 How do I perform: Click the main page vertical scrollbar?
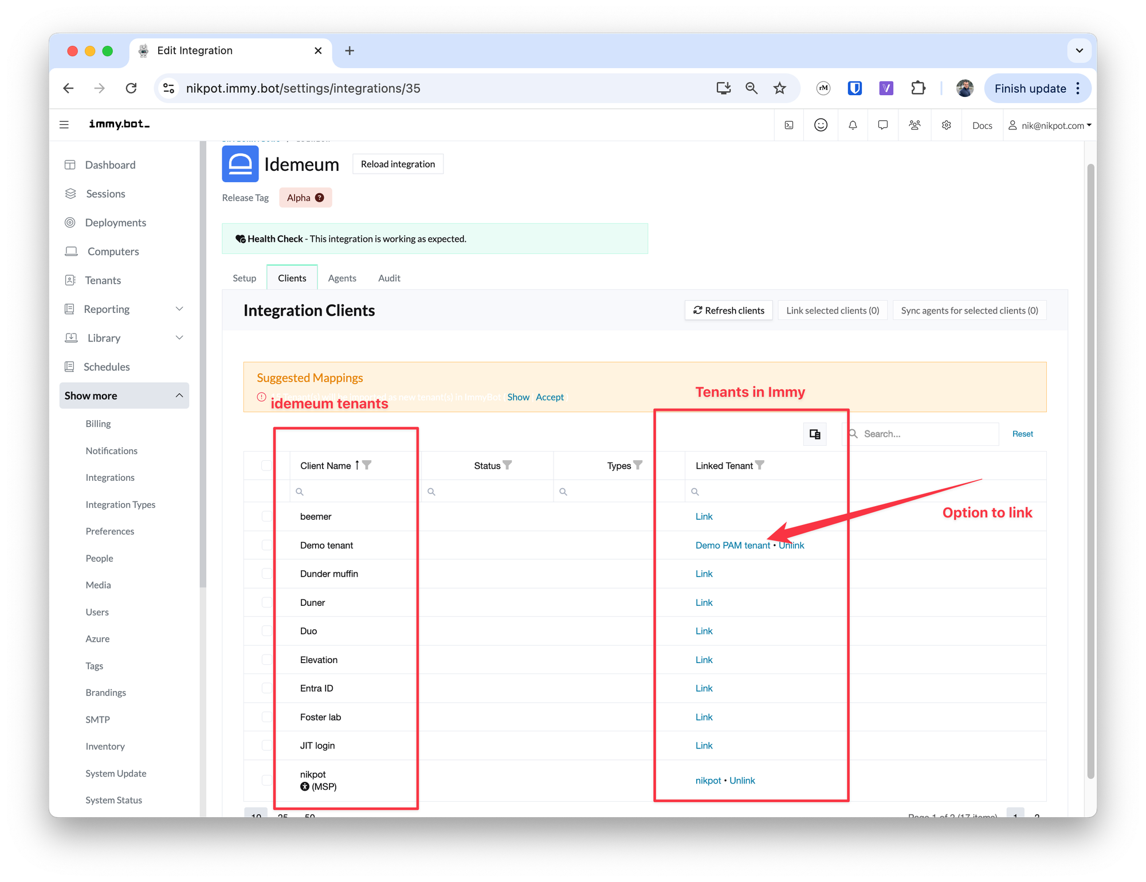click(x=1090, y=470)
